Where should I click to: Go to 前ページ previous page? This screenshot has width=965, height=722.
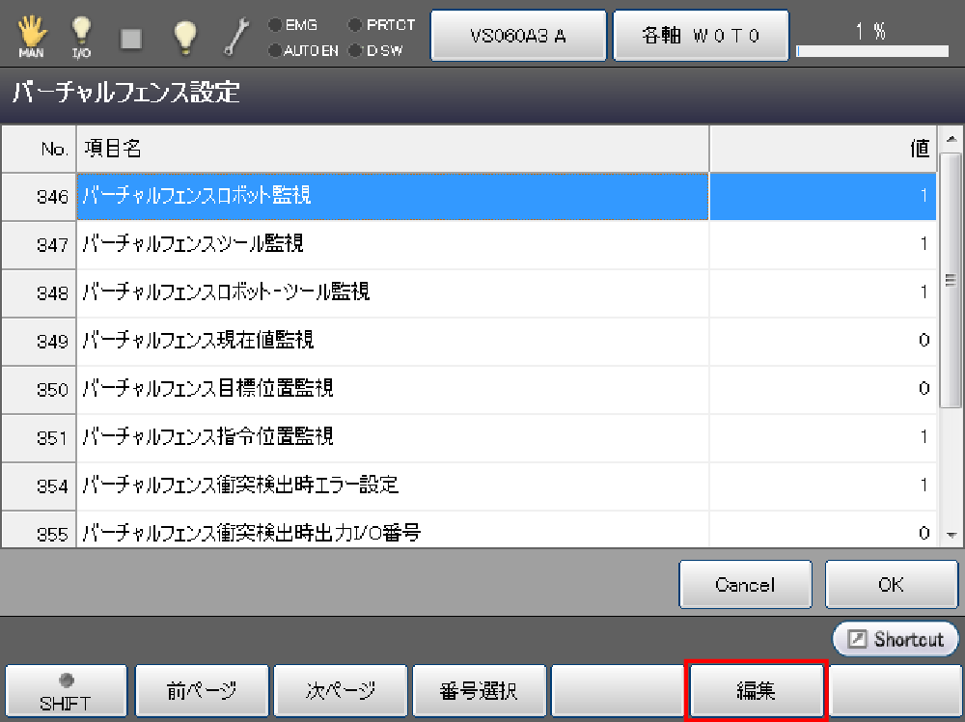[x=202, y=691]
